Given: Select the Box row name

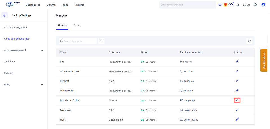Looking at the screenshot, I should pyautogui.click(x=62, y=62).
